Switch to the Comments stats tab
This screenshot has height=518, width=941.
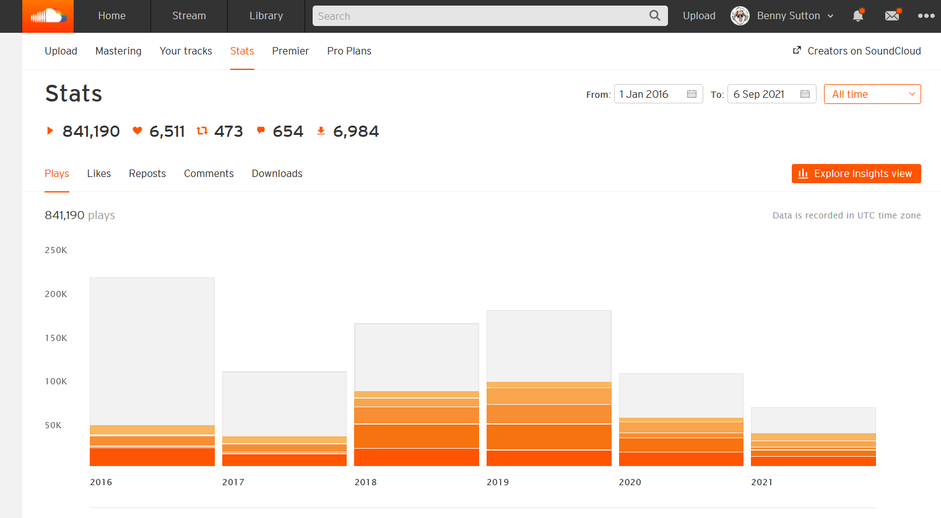(209, 173)
